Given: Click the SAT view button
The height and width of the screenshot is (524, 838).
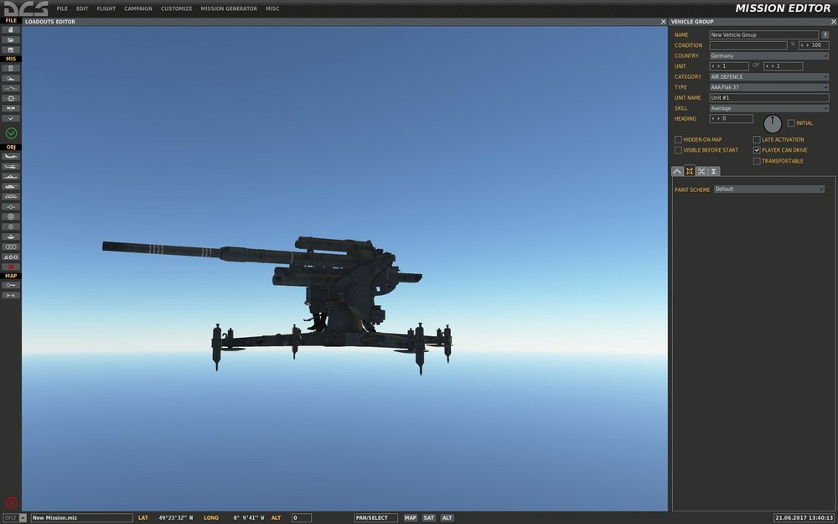Looking at the screenshot, I should [x=428, y=517].
